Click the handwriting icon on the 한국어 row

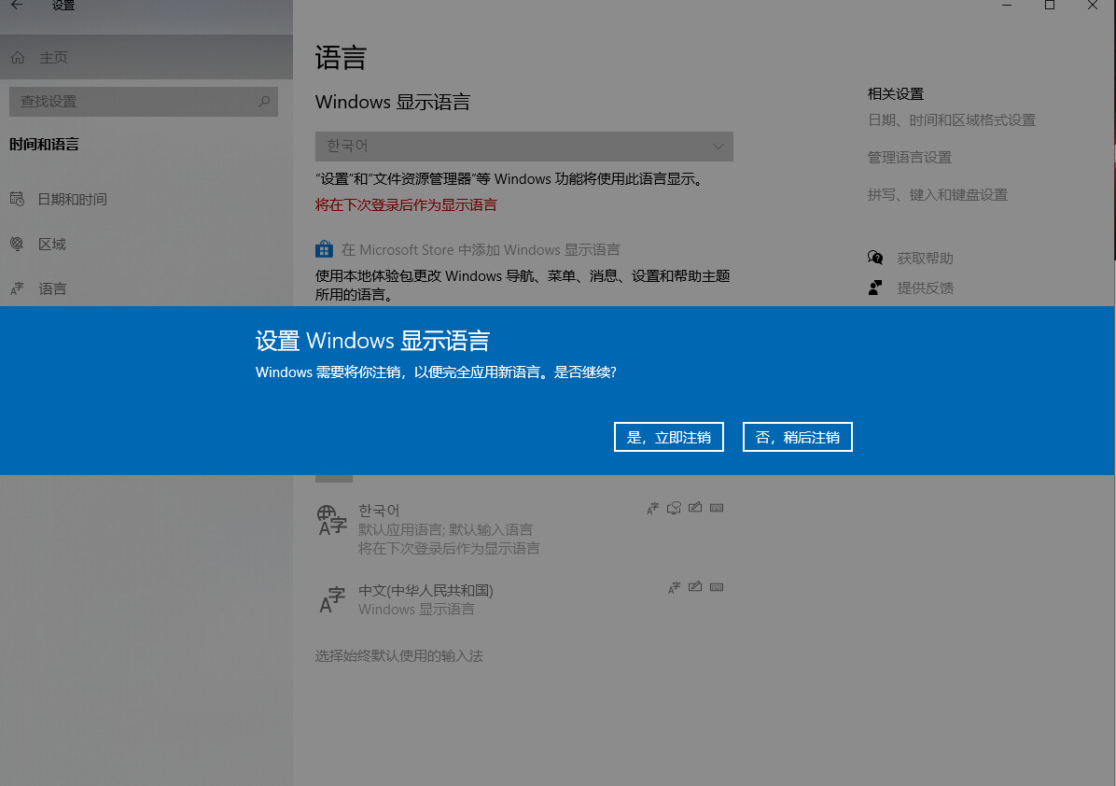tap(695, 509)
